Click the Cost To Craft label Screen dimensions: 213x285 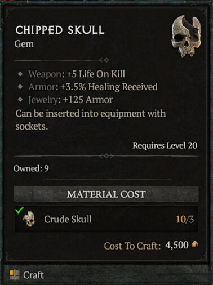tap(132, 246)
